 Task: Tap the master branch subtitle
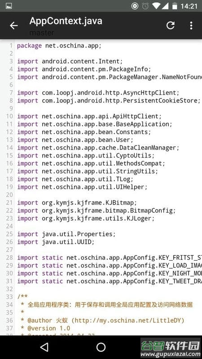click(41, 33)
